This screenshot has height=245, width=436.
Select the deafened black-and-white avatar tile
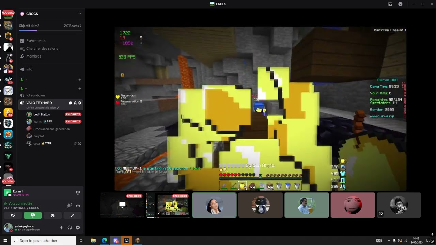click(x=399, y=205)
